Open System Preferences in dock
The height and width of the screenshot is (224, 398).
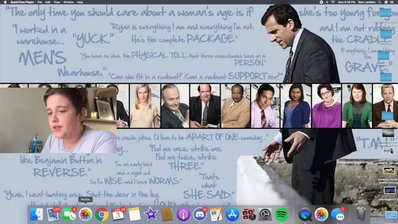pos(265,215)
